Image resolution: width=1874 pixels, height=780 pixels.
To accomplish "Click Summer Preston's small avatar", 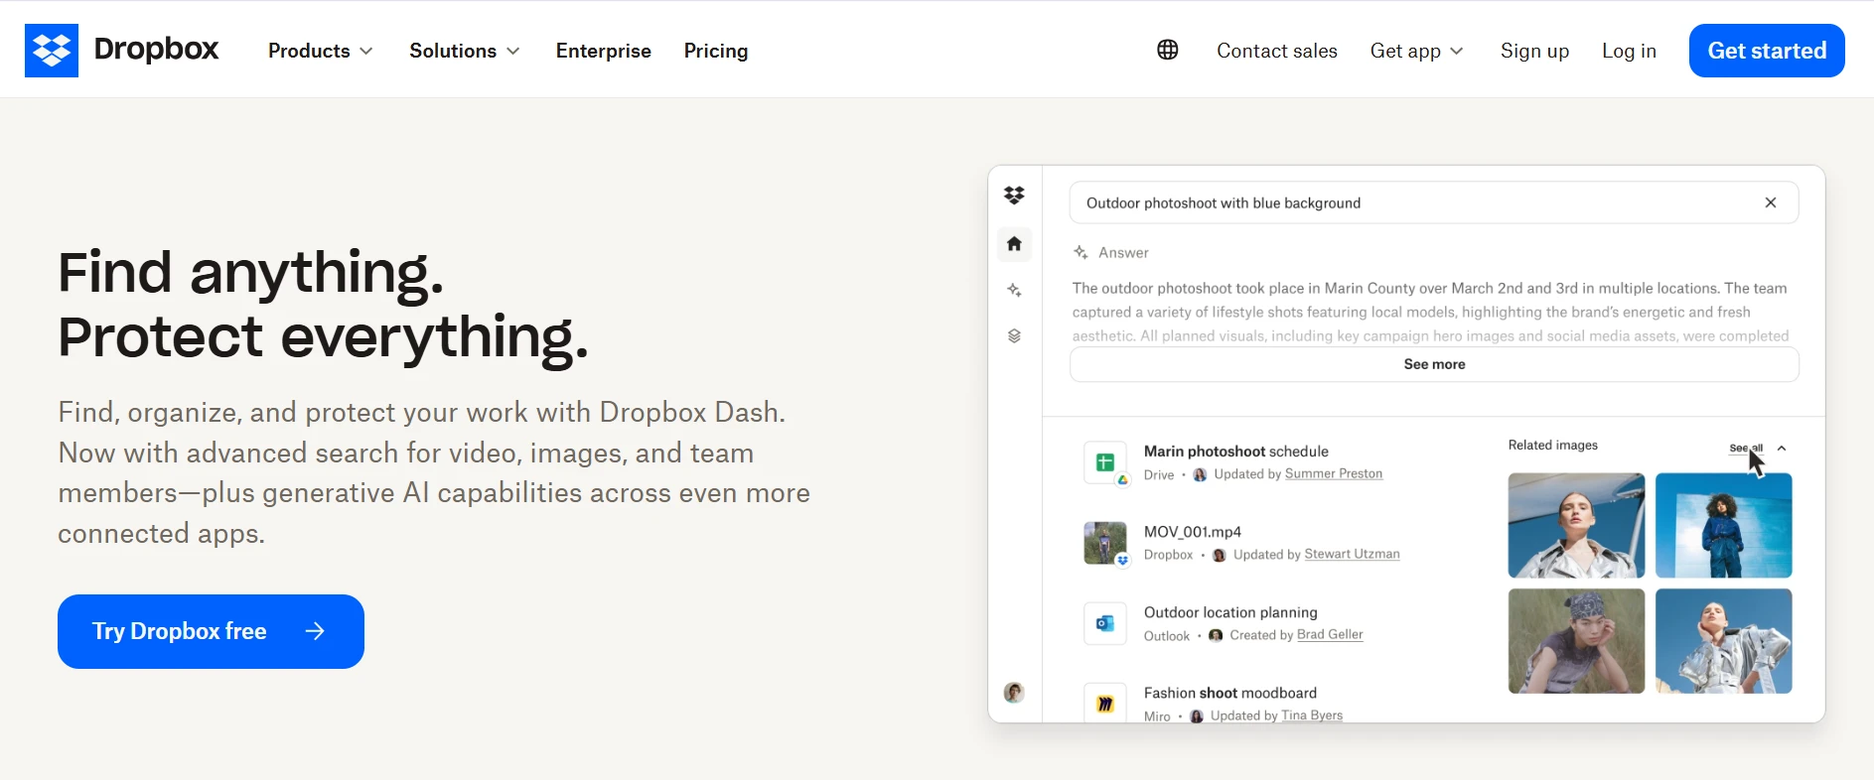I will [1200, 474].
